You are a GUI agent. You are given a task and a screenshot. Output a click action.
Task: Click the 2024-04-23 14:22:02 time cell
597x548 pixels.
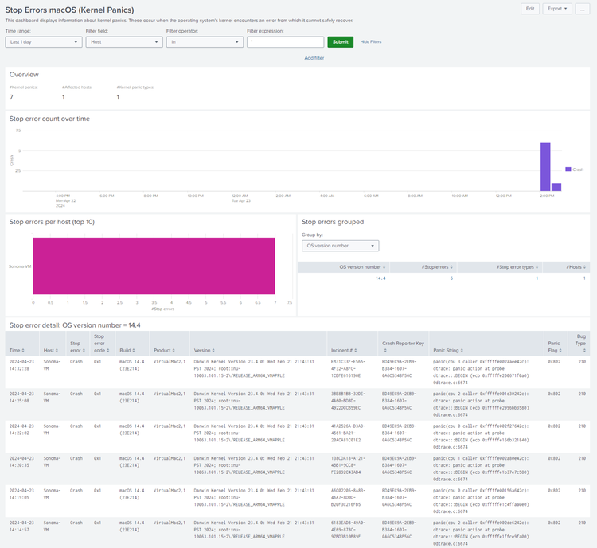21,429
